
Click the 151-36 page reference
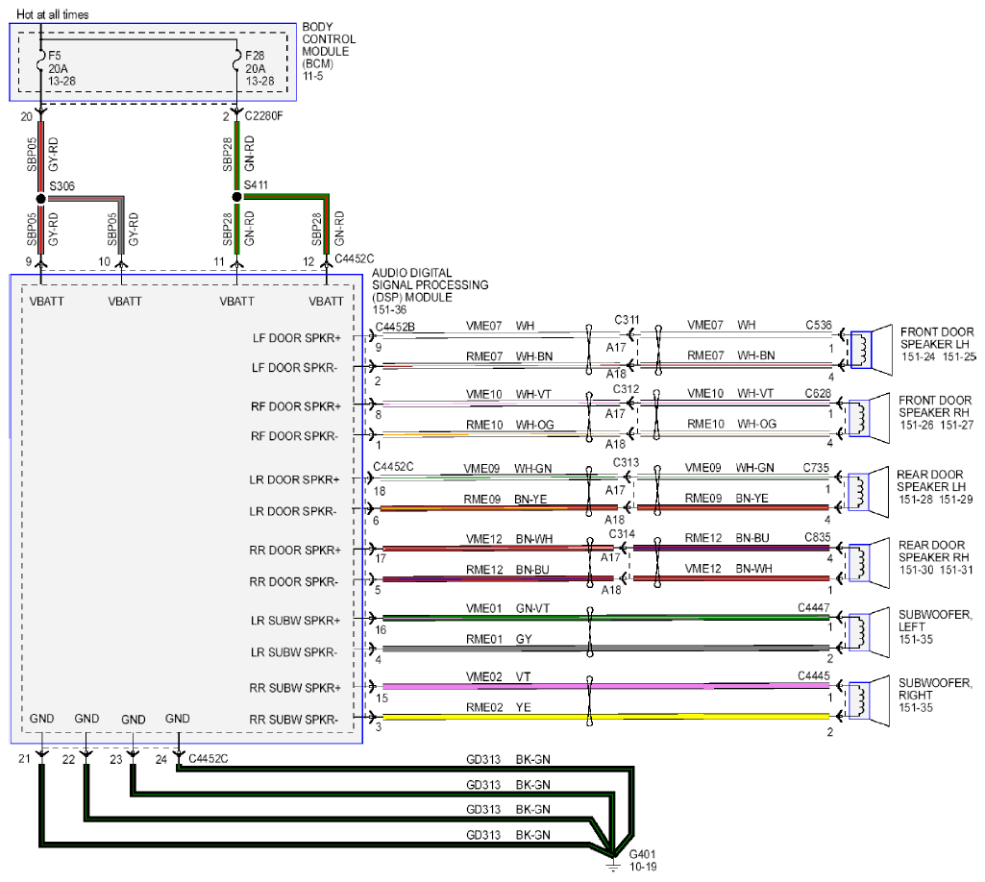[389, 309]
